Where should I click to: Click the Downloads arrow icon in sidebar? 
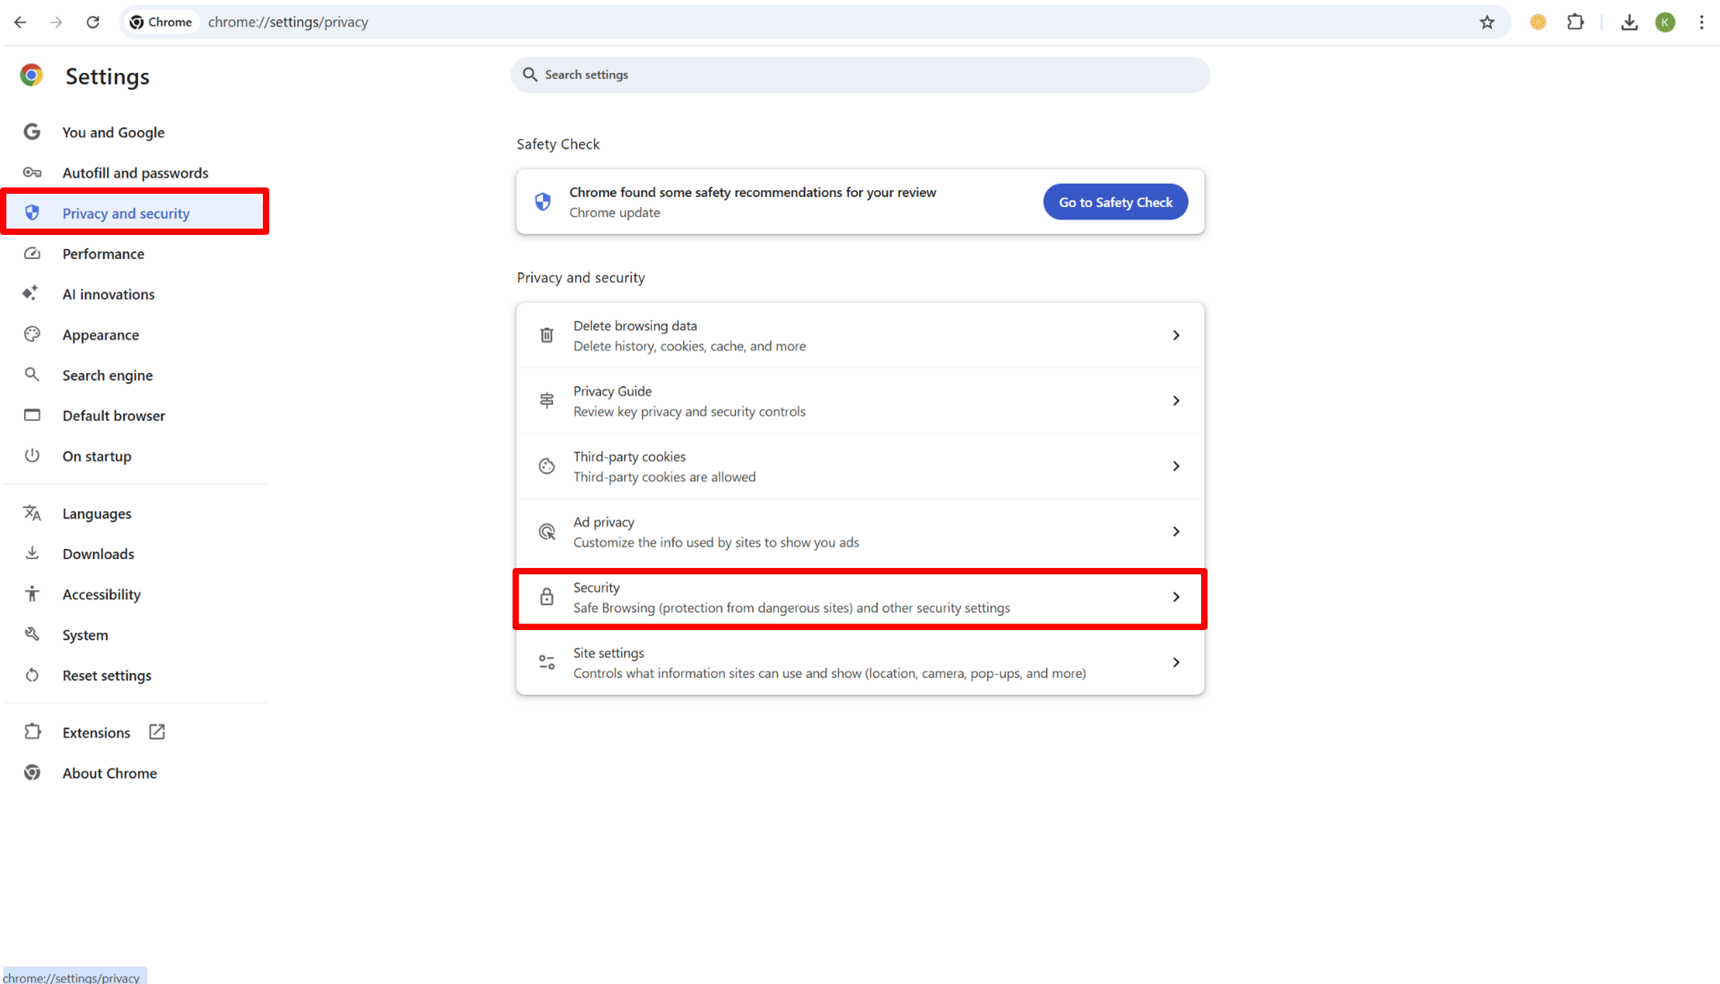32,553
